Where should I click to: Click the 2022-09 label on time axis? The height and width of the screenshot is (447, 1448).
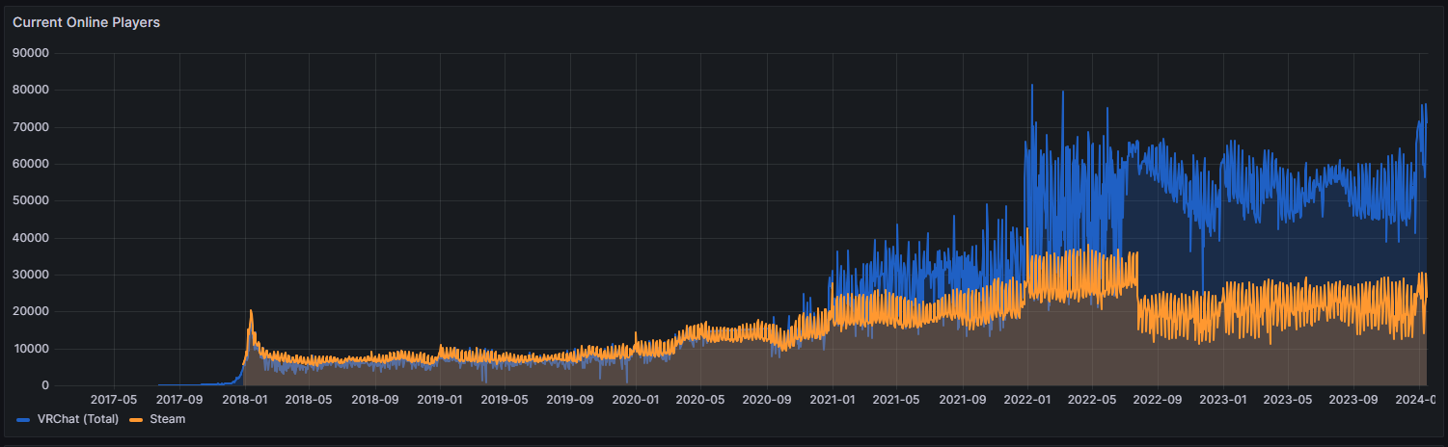1158,399
